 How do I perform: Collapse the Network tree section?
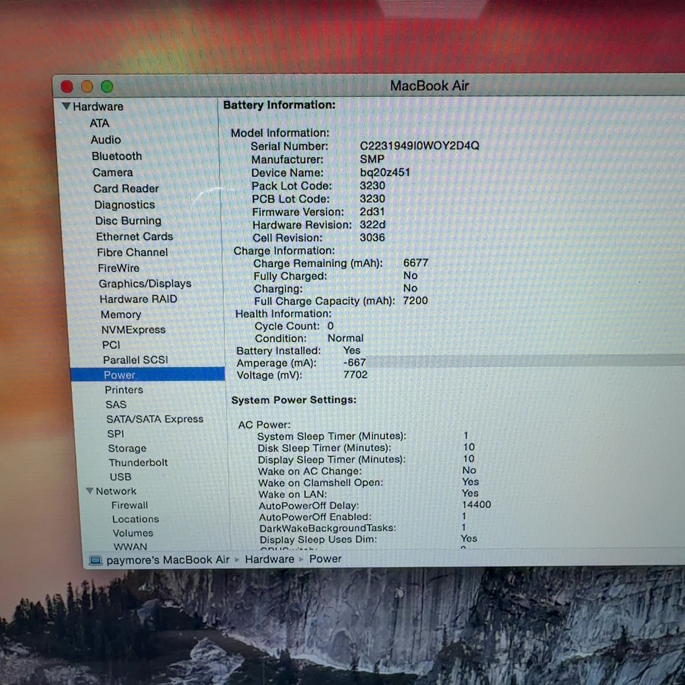pos(90,491)
